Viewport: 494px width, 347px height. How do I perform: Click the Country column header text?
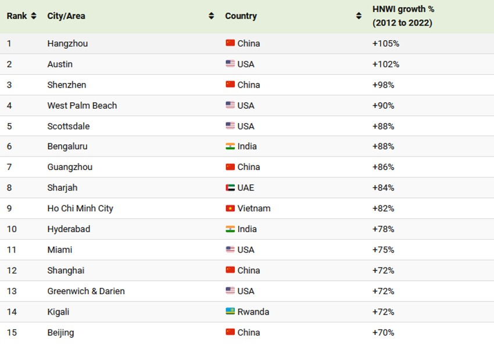click(241, 16)
